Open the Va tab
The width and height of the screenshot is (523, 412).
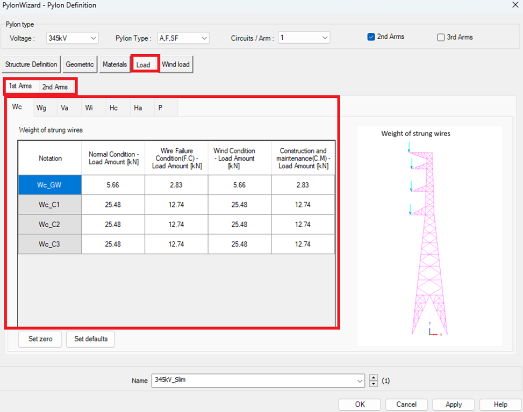tap(65, 107)
